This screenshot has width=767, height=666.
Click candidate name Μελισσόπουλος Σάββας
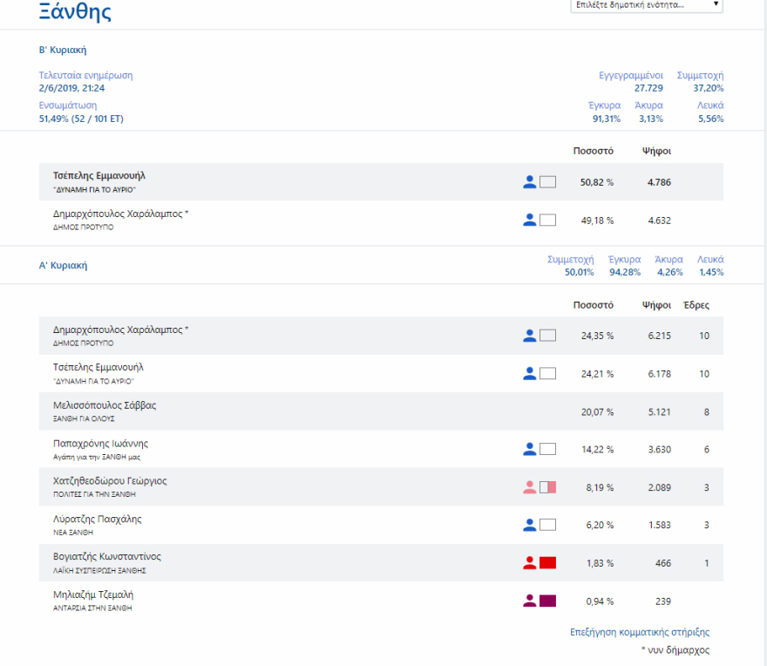tap(105, 405)
